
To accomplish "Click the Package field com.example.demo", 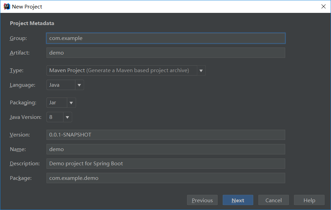I will 166,178.
